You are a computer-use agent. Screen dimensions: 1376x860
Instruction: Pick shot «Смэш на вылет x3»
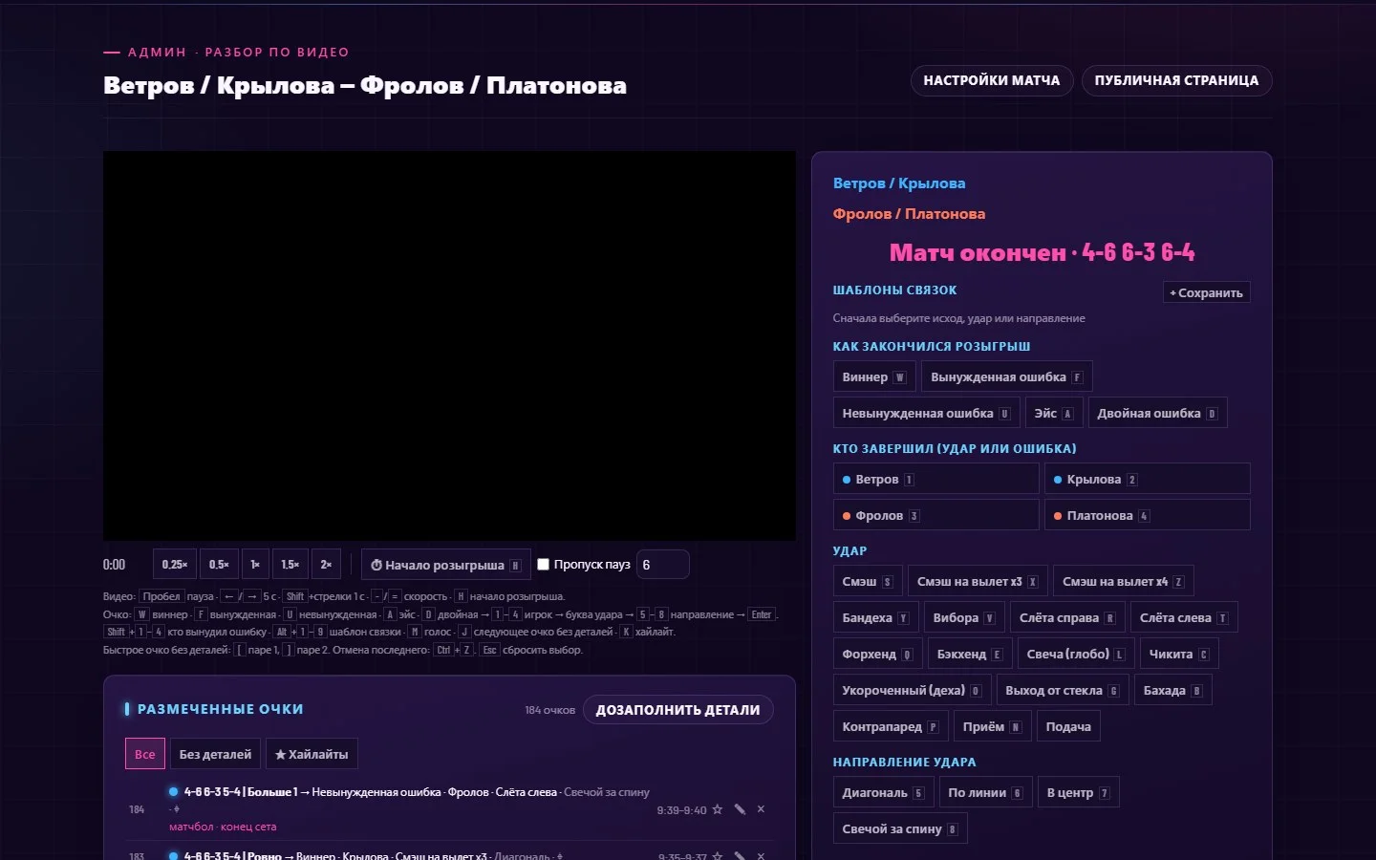point(978,581)
